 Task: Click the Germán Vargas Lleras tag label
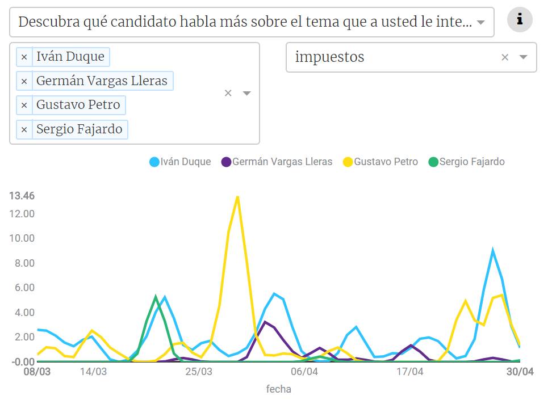[x=102, y=81]
